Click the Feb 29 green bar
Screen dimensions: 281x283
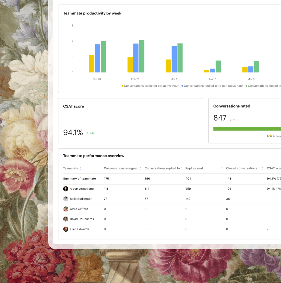pos(142,56)
